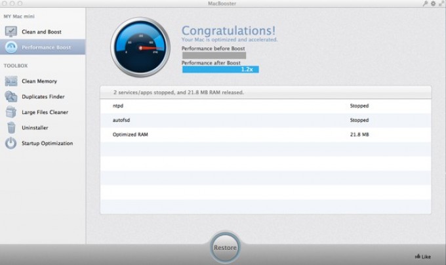Click the Clean Memory chip icon
The height and width of the screenshot is (265, 446).
10,81
